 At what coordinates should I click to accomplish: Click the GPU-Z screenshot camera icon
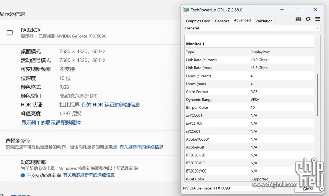(x=298, y=19)
